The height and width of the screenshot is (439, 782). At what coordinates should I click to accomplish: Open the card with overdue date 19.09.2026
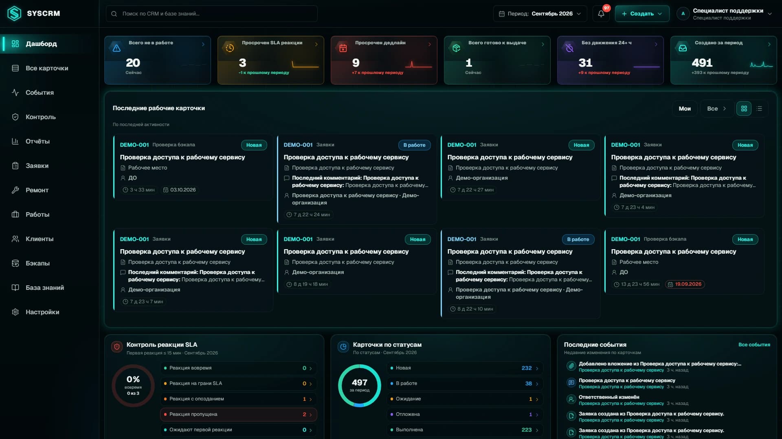point(684,261)
